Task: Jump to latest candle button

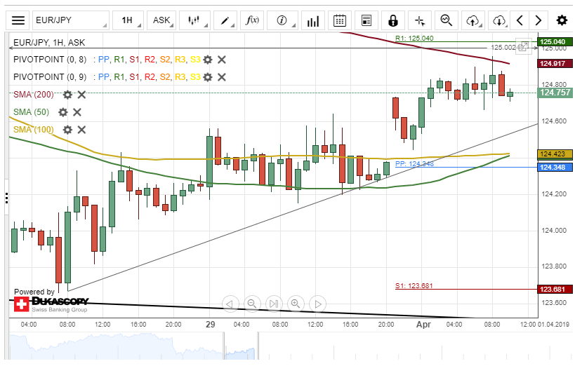Action: pyautogui.click(x=274, y=304)
